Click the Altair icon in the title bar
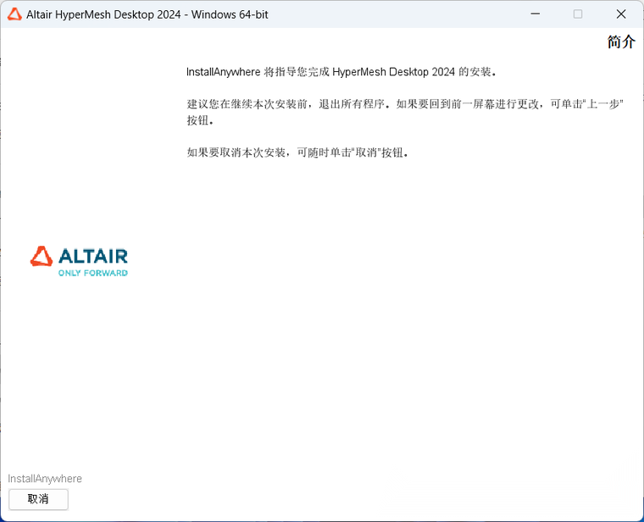This screenshot has width=644, height=522. (14, 14)
